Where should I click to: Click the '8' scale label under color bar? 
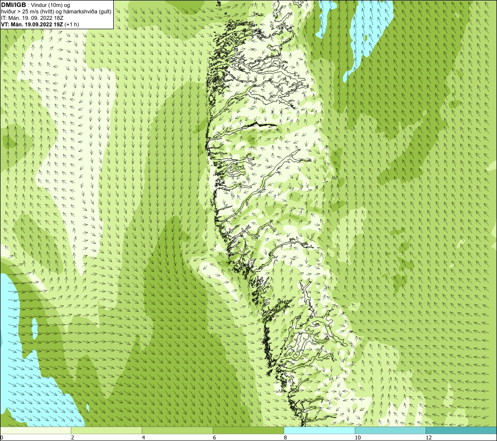tap(286, 438)
